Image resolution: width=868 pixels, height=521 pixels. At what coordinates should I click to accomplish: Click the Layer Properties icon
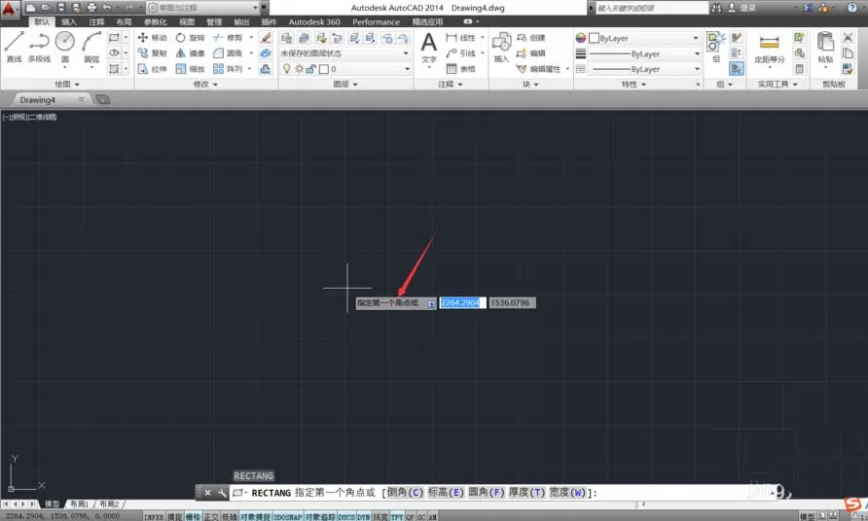point(286,38)
